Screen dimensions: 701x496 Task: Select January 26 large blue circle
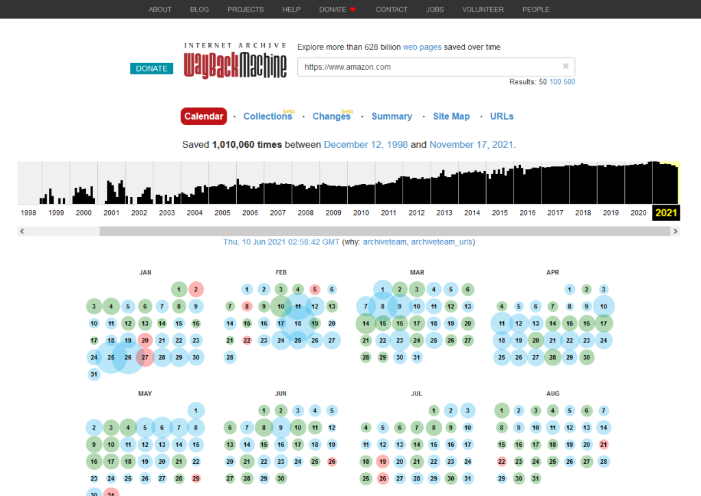tap(128, 357)
